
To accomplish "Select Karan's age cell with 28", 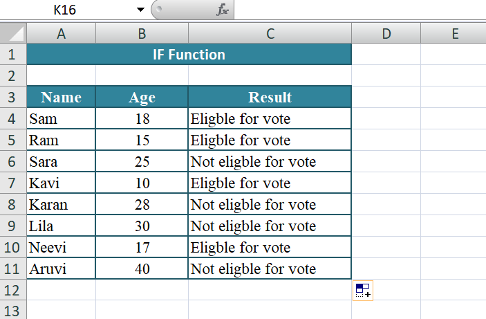I will [142, 205].
